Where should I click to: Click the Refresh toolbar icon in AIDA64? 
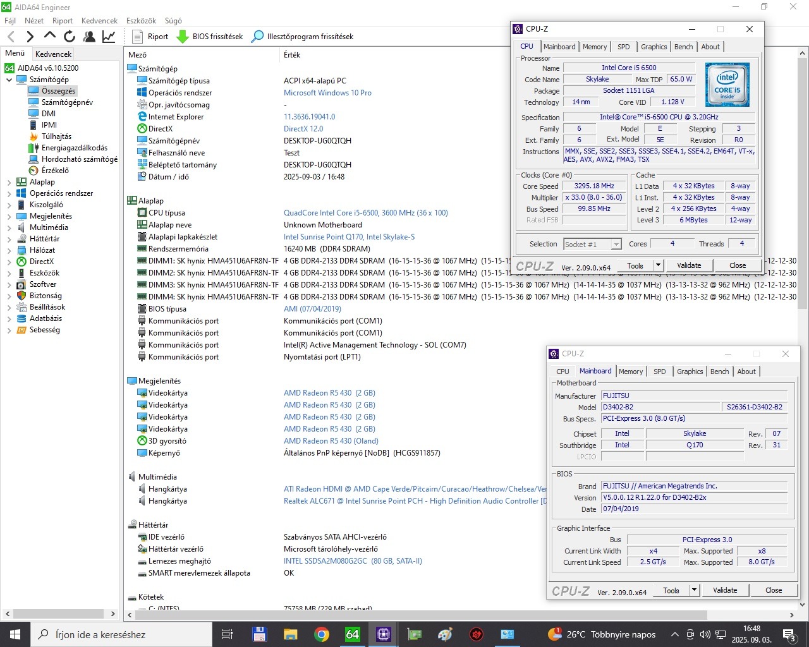point(70,37)
